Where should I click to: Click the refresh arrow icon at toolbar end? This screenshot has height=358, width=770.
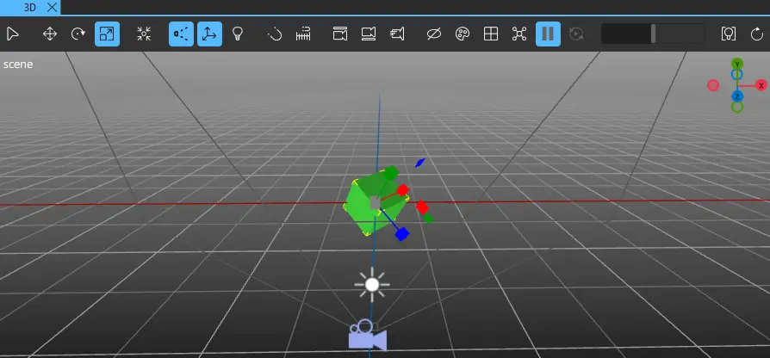point(756,34)
